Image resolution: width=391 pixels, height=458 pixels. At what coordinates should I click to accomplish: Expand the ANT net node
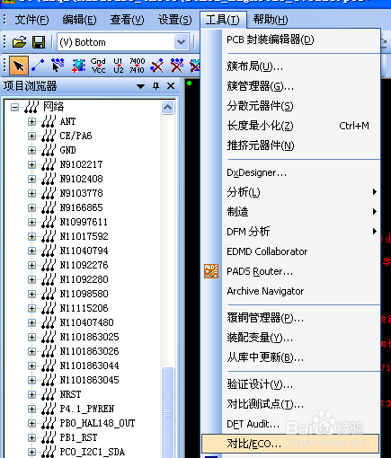pos(31,121)
